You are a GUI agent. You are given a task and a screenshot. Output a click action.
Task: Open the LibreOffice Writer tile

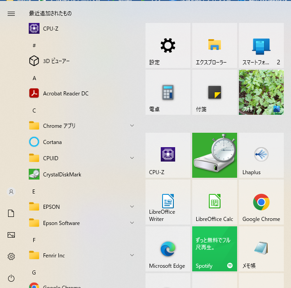168,202
